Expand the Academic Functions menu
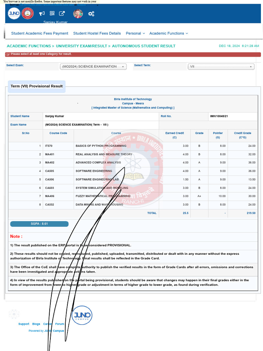Screen dimensions: 263x351 (168, 33)
